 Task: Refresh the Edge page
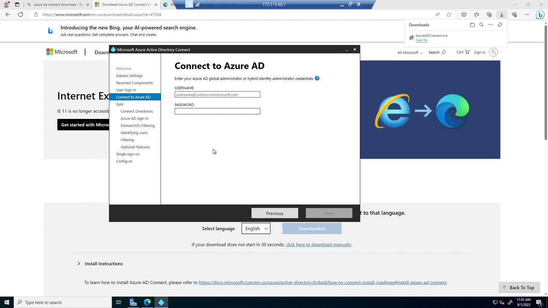pyautogui.click(x=21, y=15)
